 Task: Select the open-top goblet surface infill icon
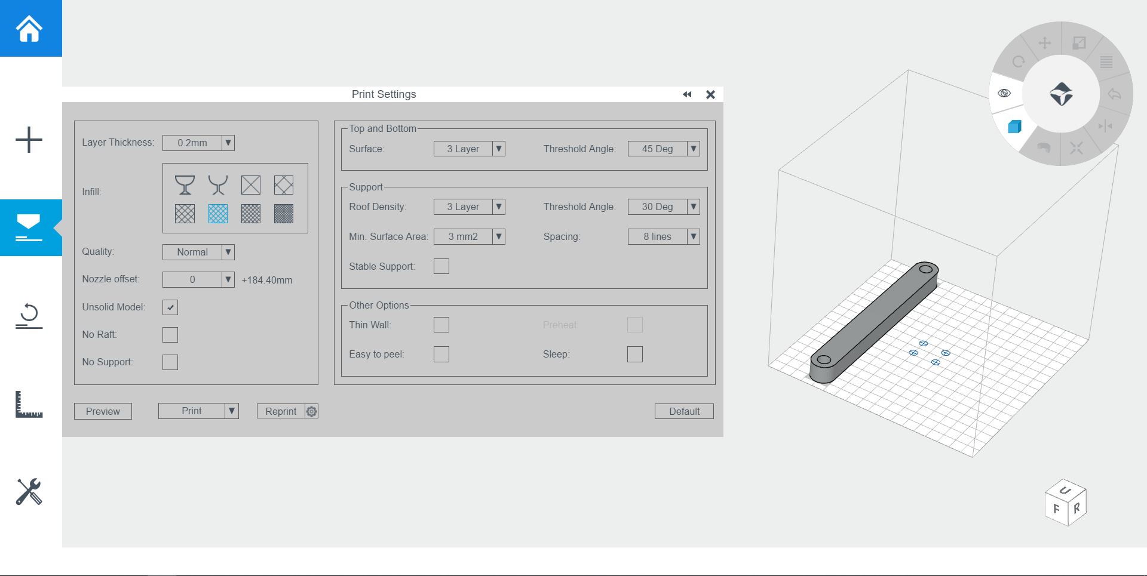218,185
